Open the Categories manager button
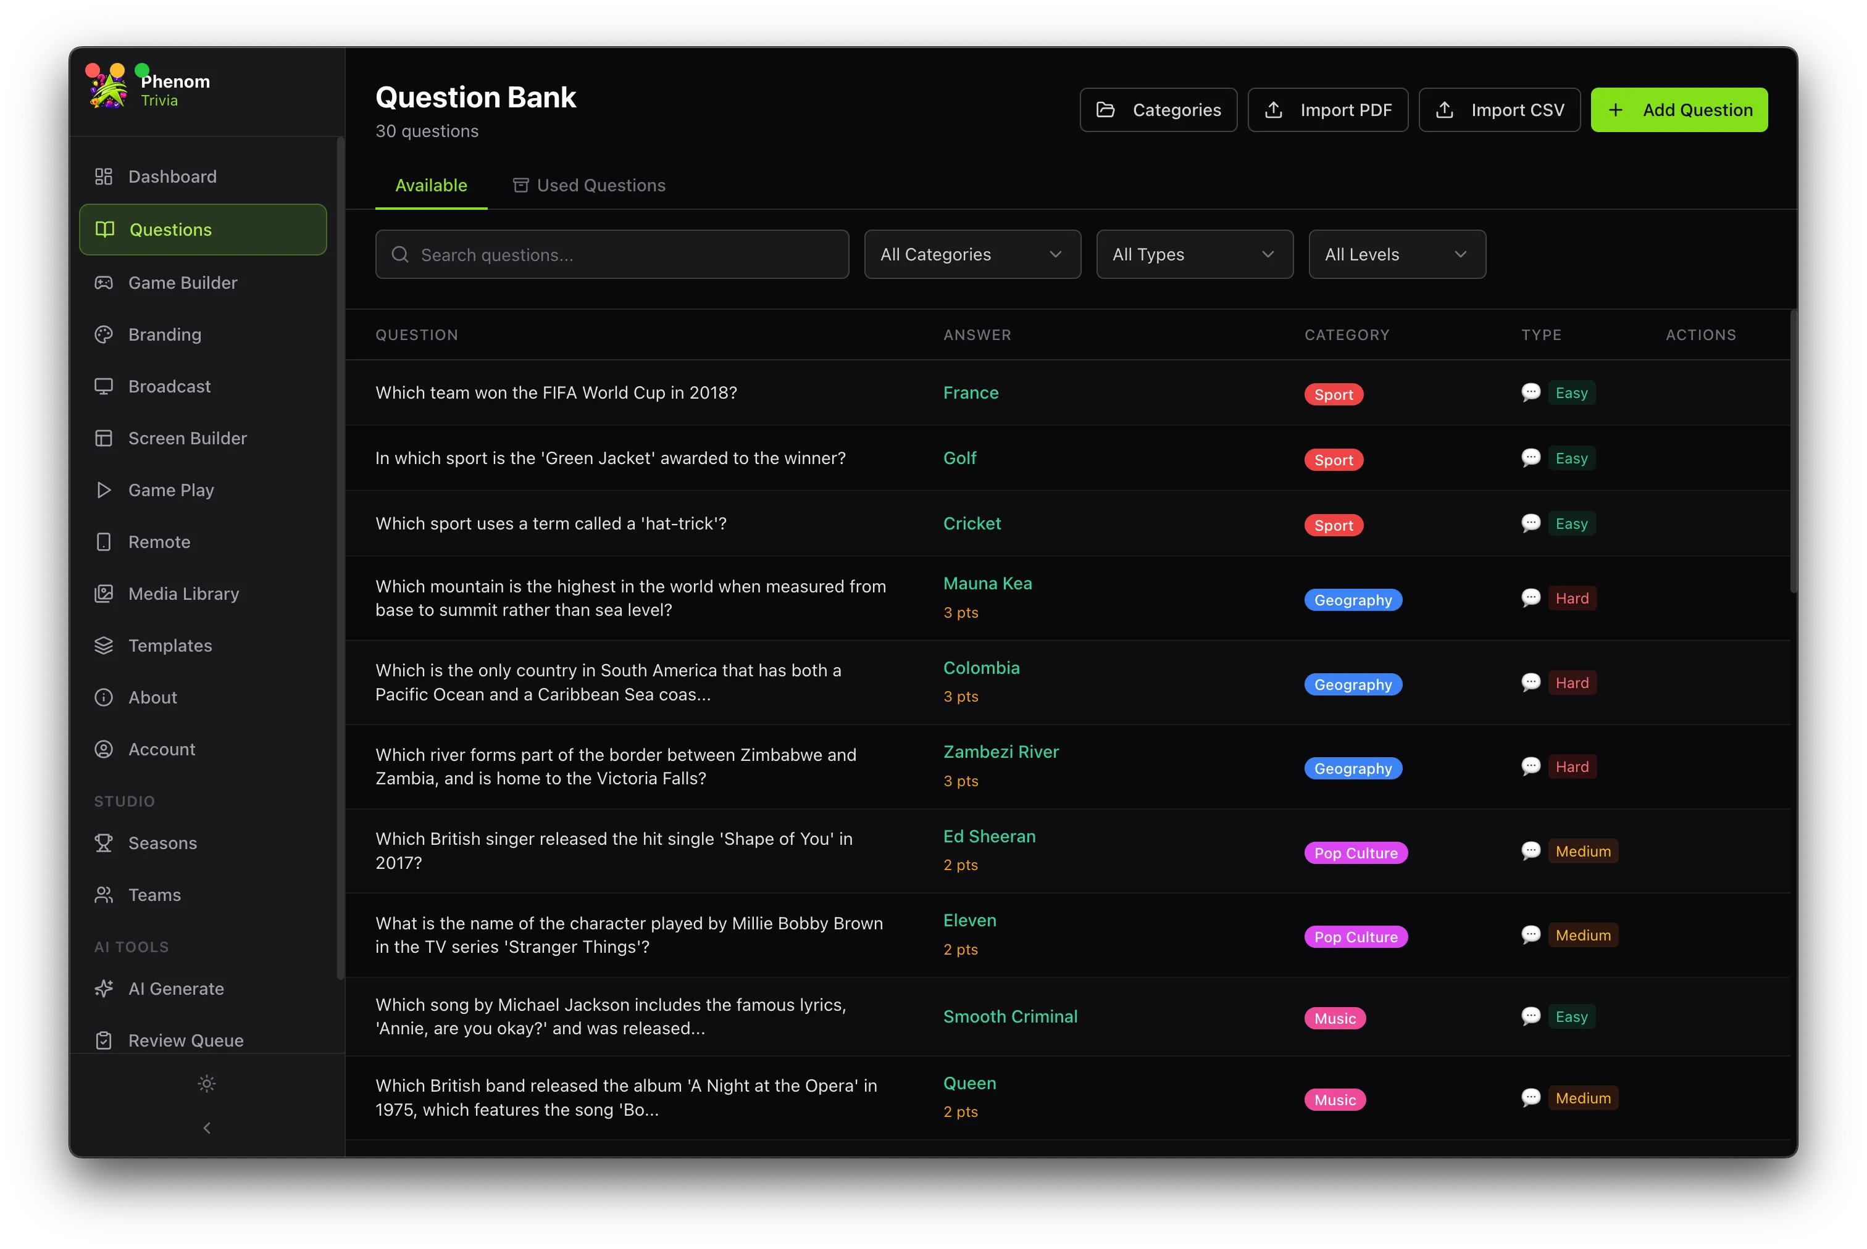Viewport: 1867px width, 1249px height. point(1158,110)
